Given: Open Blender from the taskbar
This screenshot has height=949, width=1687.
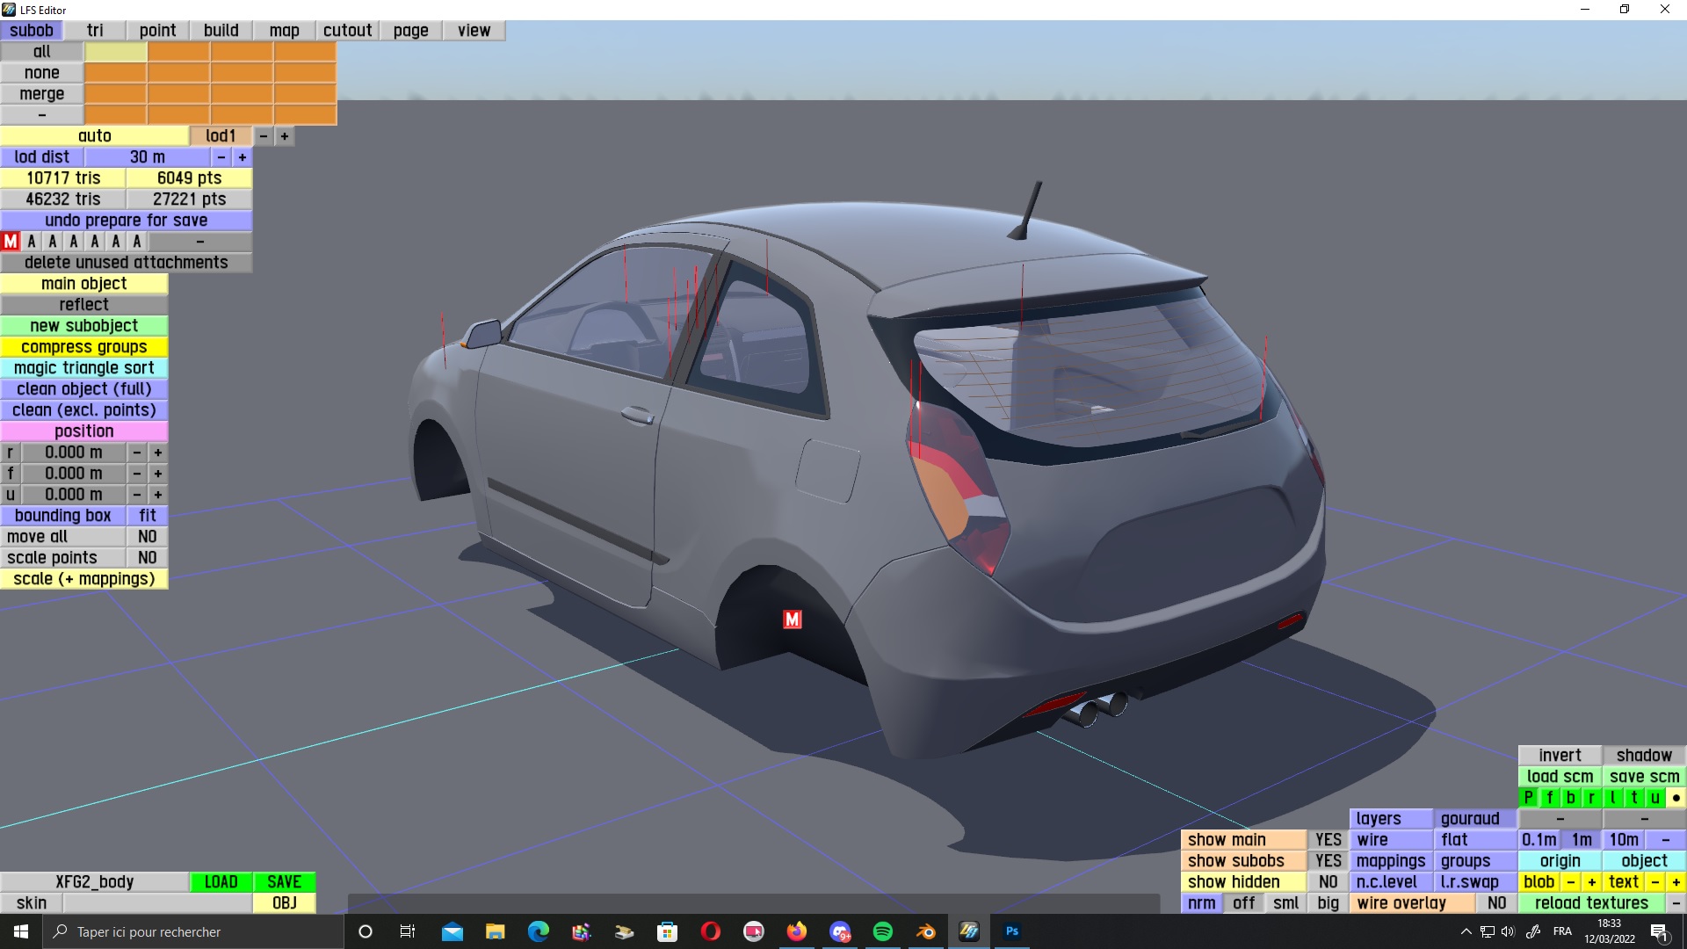Looking at the screenshot, I should (x=925, y=931).
